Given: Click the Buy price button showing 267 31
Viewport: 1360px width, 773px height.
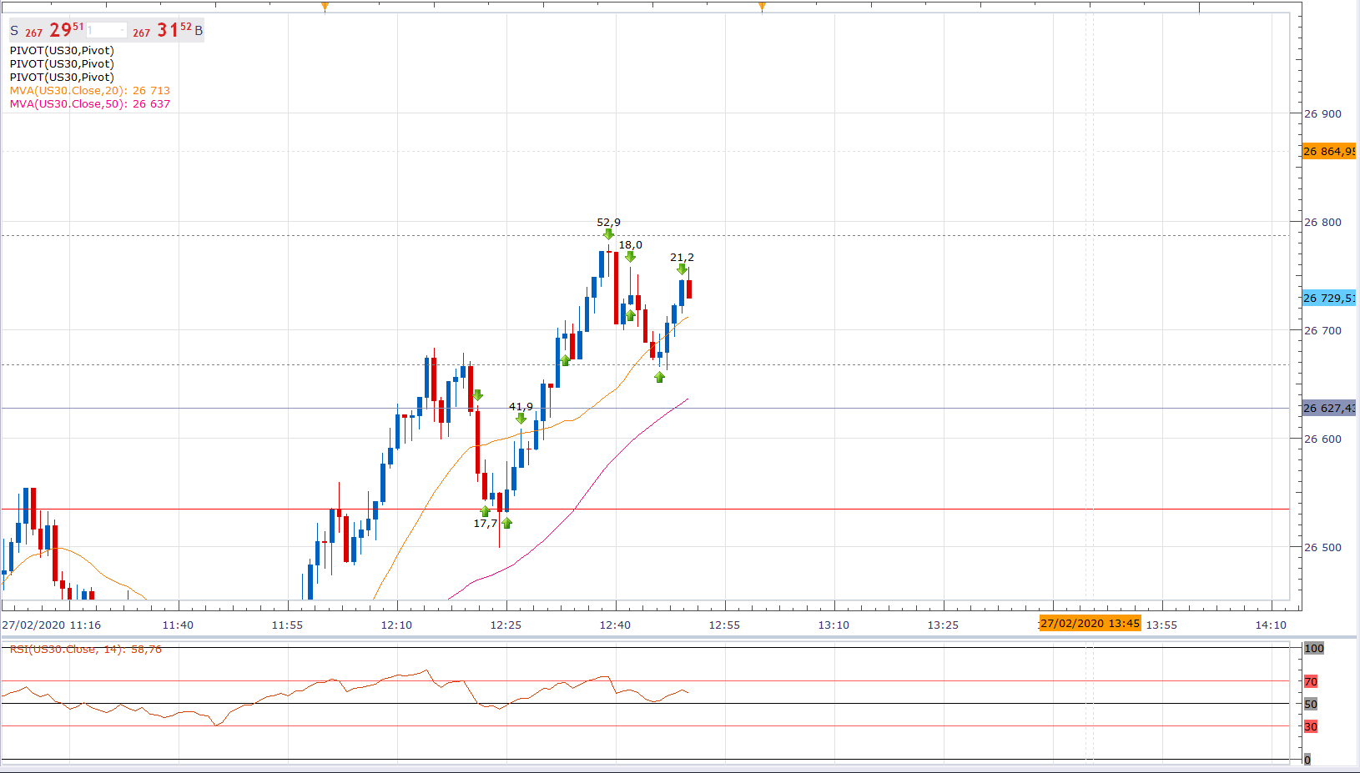Looking at the screenshot, I should click(166, 31).
